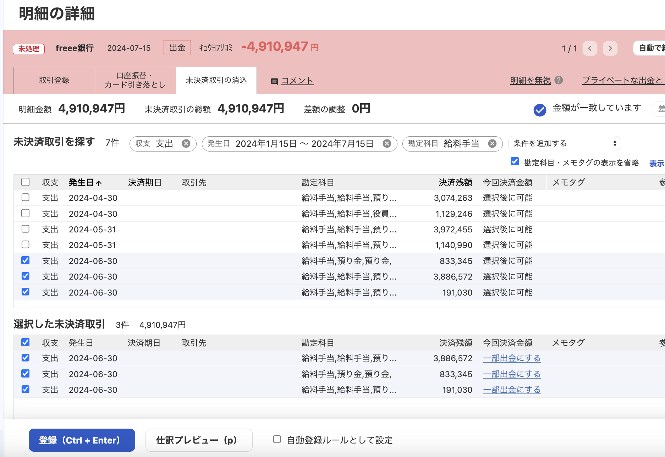665x457 pixels.
Task: Uncheck the 3,886,572 row in search results
Action: (25, 276)
